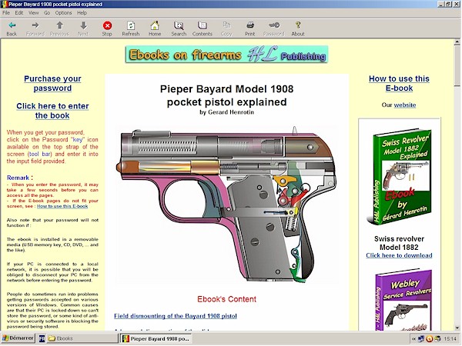
Task: Follow the 'Purchase your password' link
Action: coord(52,84)
